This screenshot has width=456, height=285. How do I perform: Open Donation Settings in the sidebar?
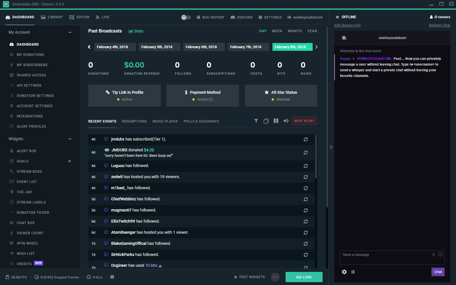[35, 96]
